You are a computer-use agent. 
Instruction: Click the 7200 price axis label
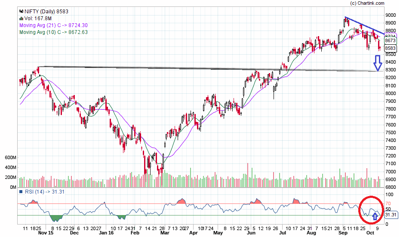[x=391, y=156]
